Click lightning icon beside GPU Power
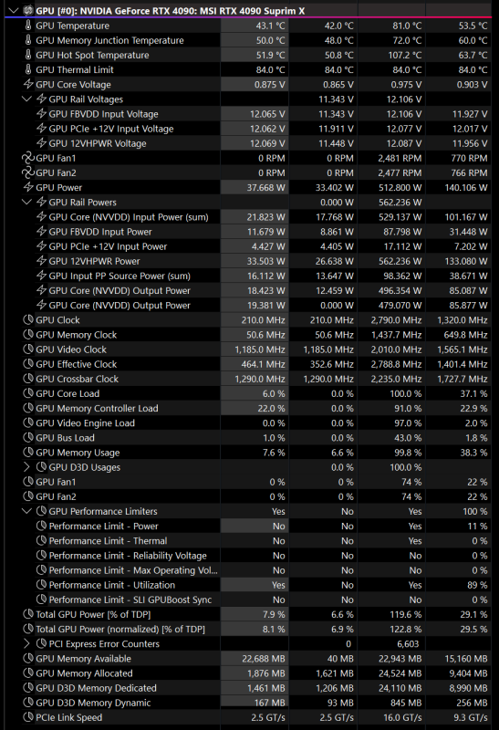Image resolution: width=499 pixels, height=730 pixels. (28, 188)
